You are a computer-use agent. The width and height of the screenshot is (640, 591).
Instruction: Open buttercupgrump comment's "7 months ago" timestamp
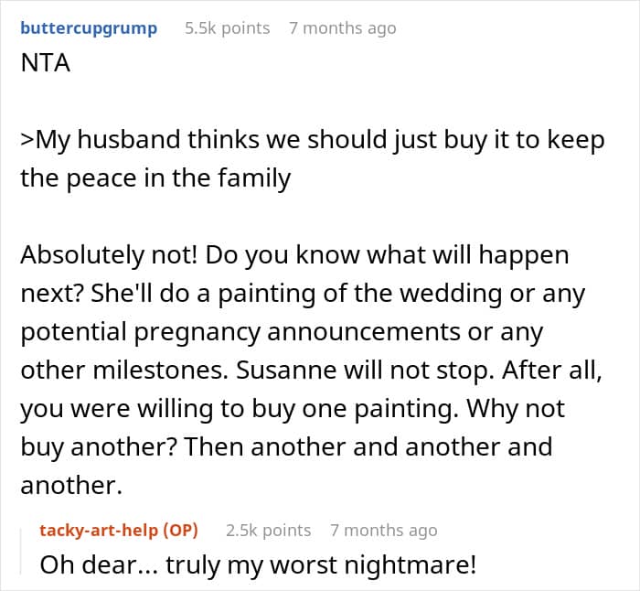(x=343, y=28)
